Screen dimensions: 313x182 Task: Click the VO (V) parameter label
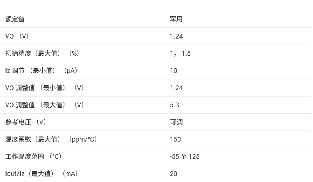click(x=17, y=36)
